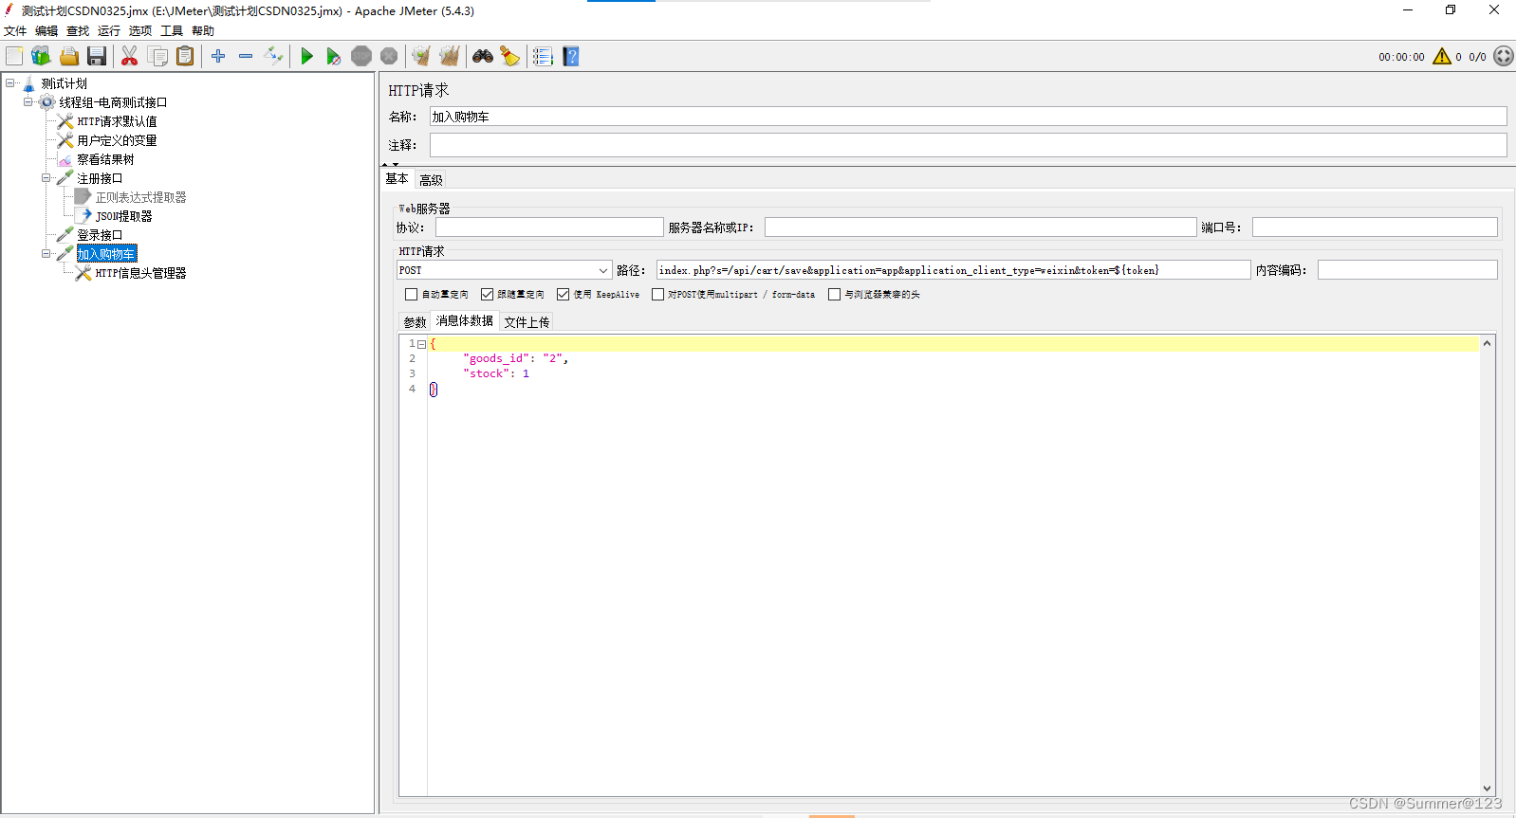
Task: Click the Toggle enable/disable icon
Action: coord(273,57)
